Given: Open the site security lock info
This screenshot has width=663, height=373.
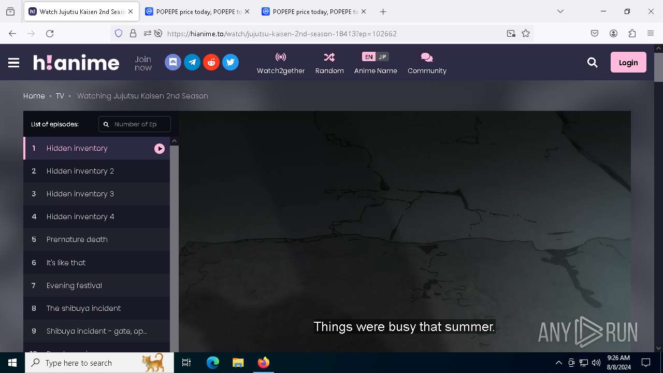Looking at the screenshot, I should [133, 33].
